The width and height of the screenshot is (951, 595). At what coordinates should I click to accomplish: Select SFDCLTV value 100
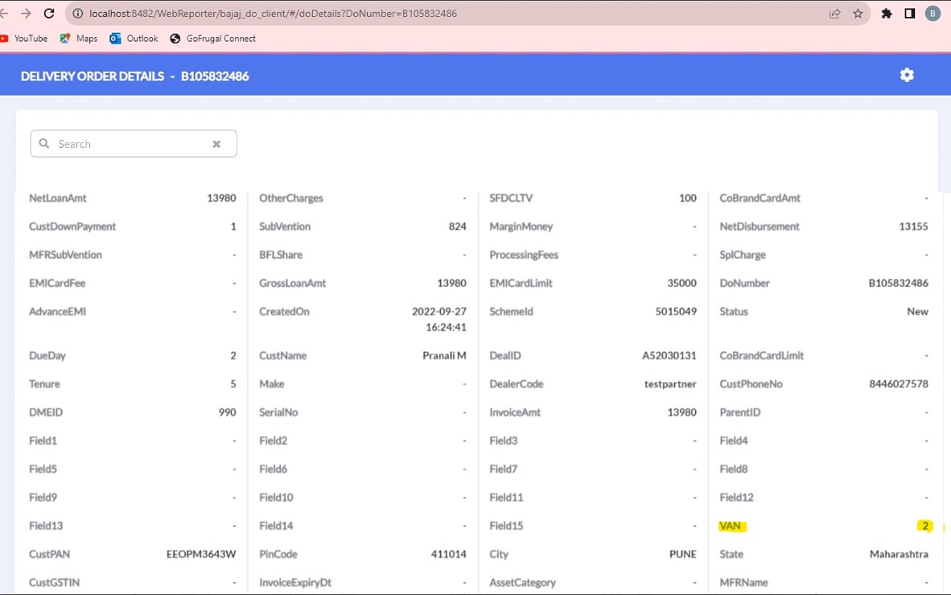pyautogui.click(x=688, y=198)
